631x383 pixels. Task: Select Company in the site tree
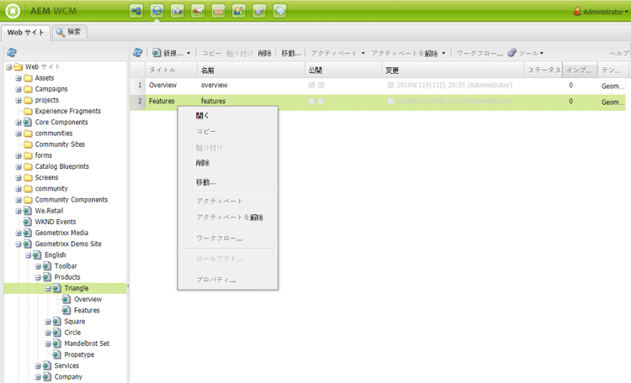68,377
